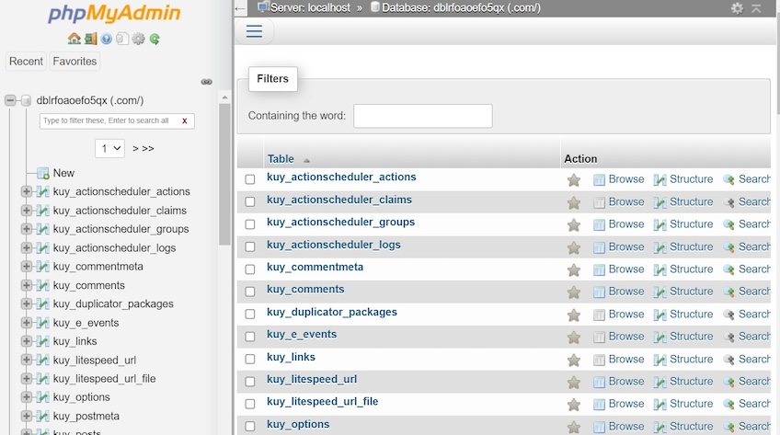Open the page number dropdown in sidebar
The image size is (780, 435).
110,148
